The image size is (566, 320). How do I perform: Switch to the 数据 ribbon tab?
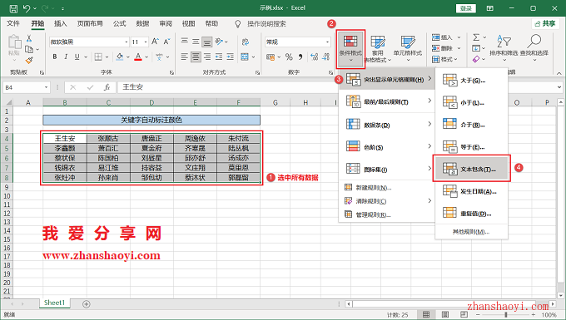(x=142, y=24)
